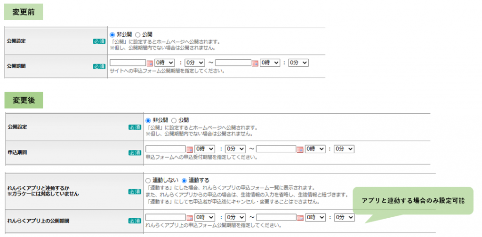Select 非公開 radio button in 変更後 section
The height and width of the screenshot is (237, 482).
(x=148, y=120)
